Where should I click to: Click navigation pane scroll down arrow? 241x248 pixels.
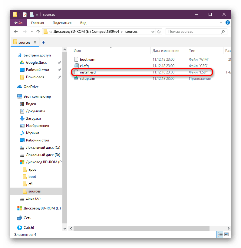(x=64, y=228)
